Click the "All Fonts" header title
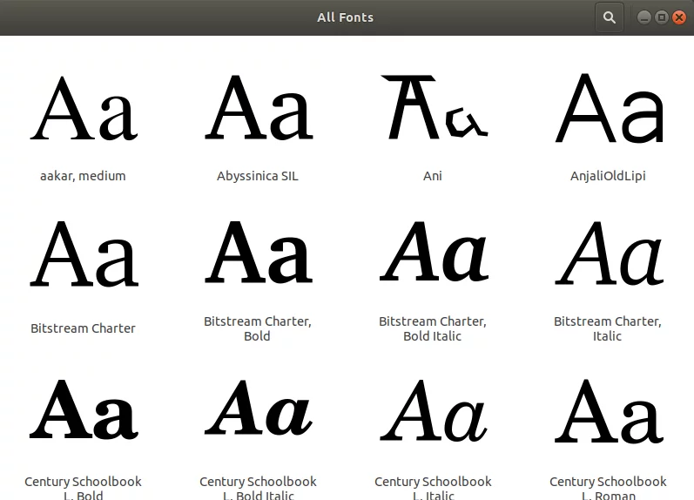Screen dimensions: 694x500 click(346, 17)
